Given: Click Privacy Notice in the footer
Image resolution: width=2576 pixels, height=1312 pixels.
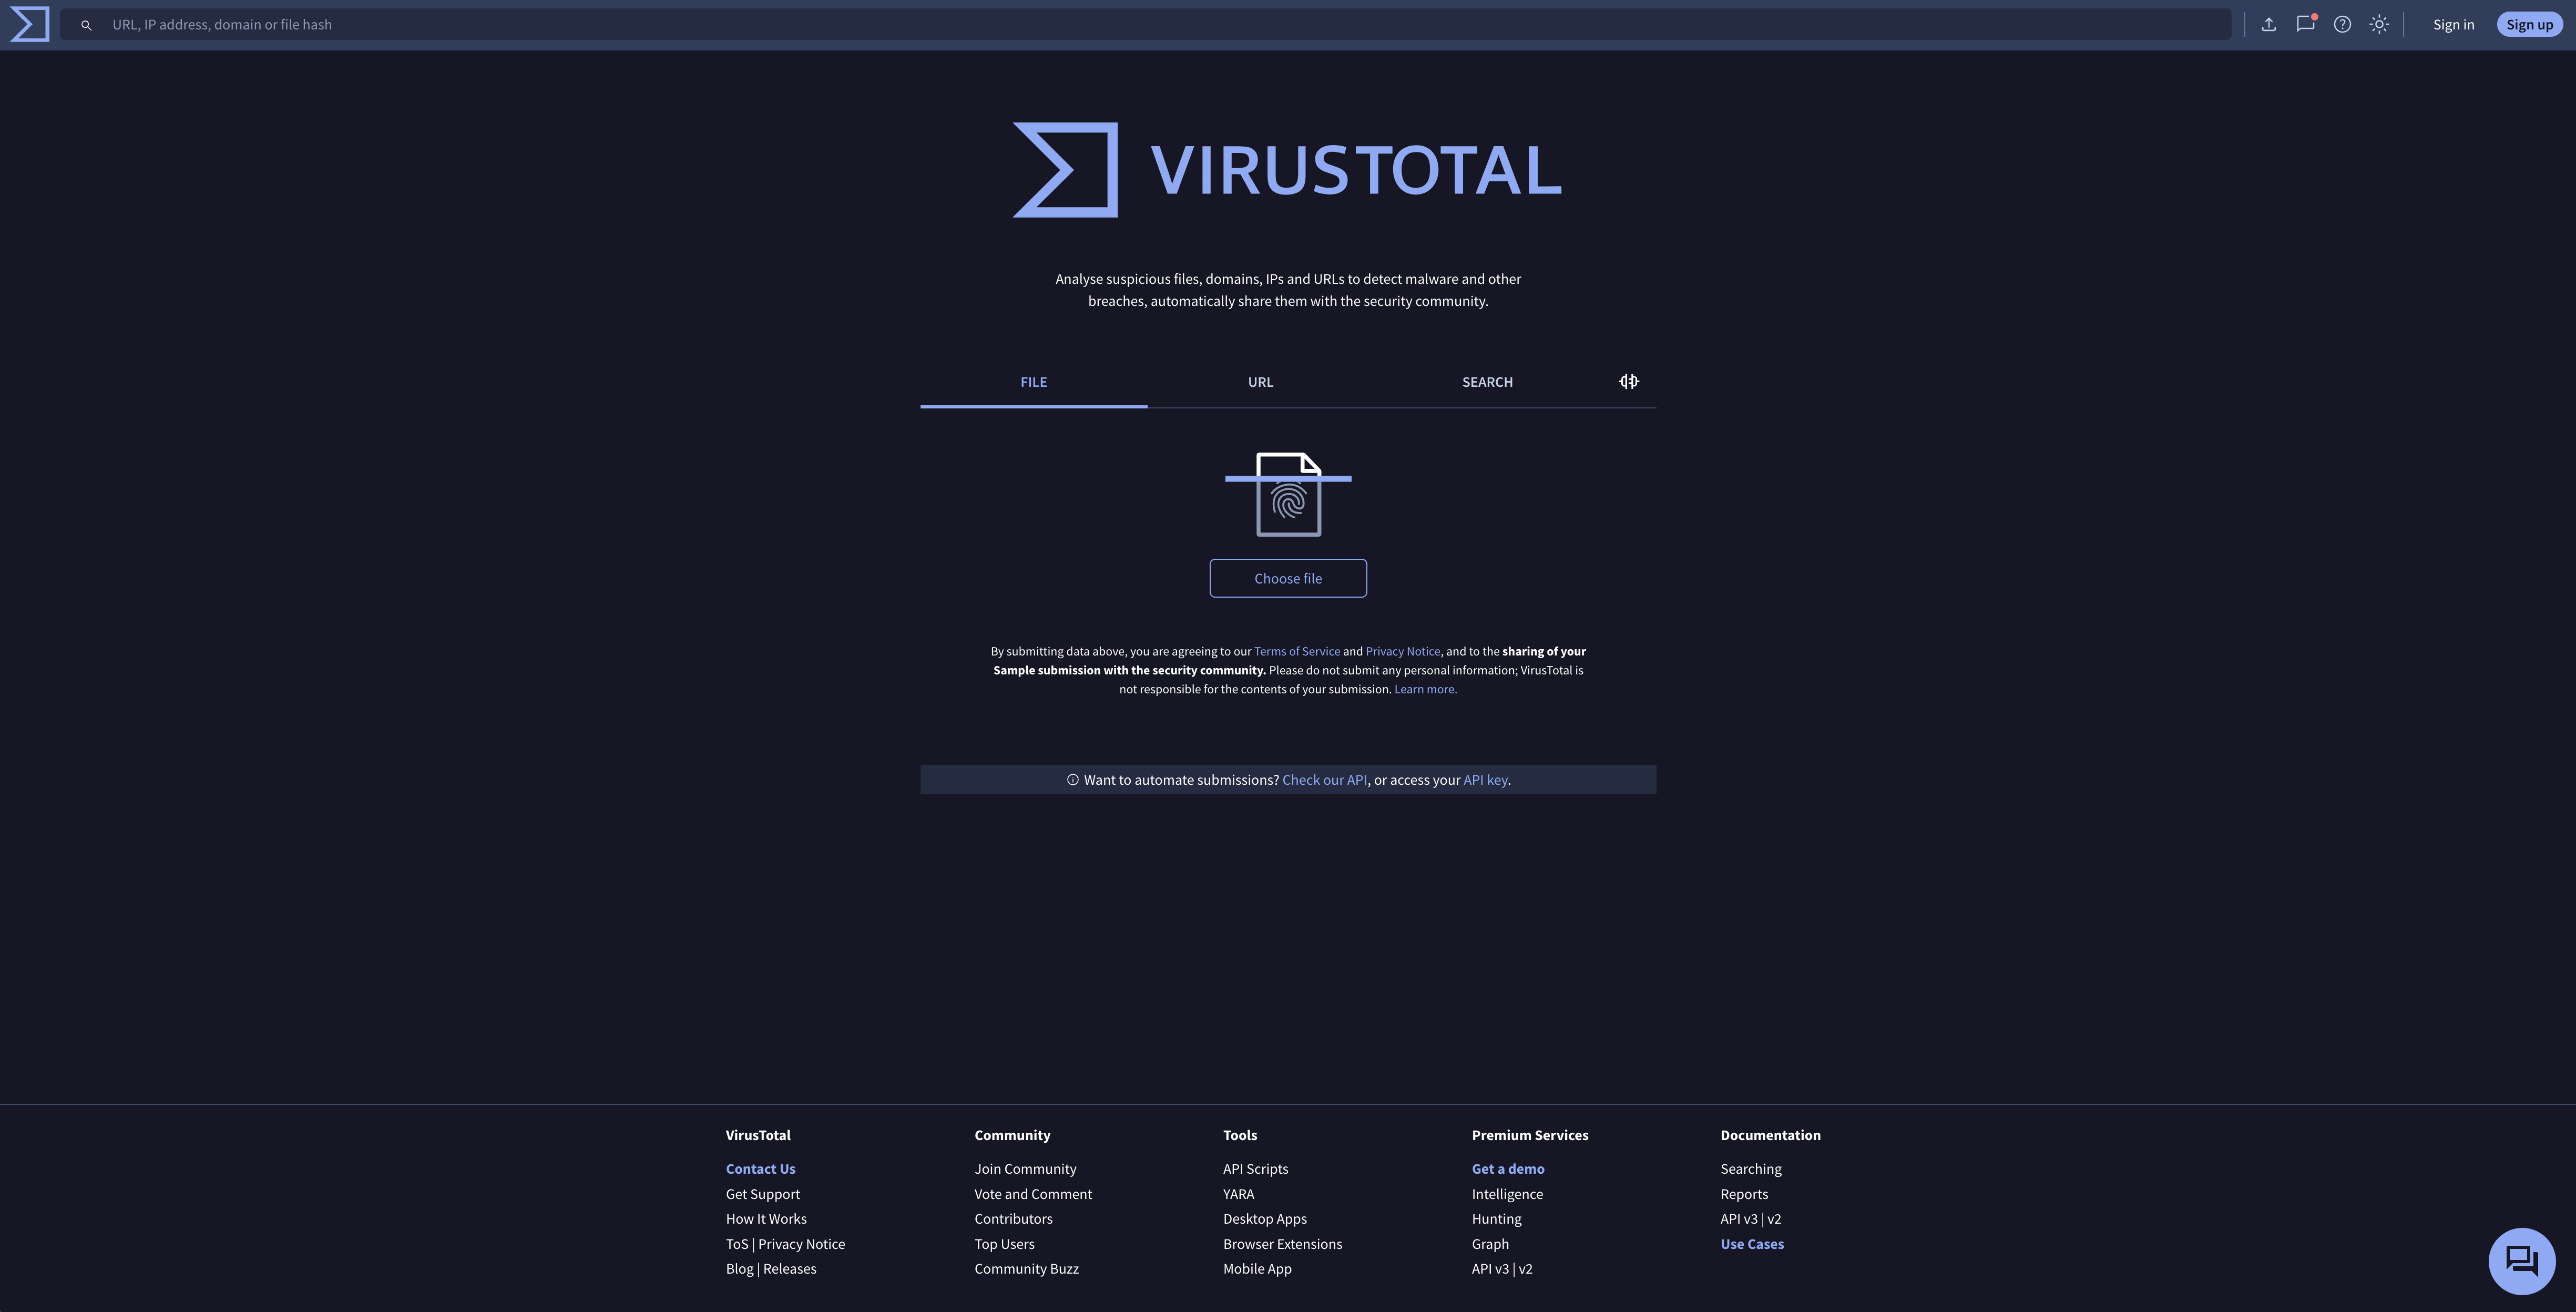Looking at the screenshot, I should [x=801, y=1244].
